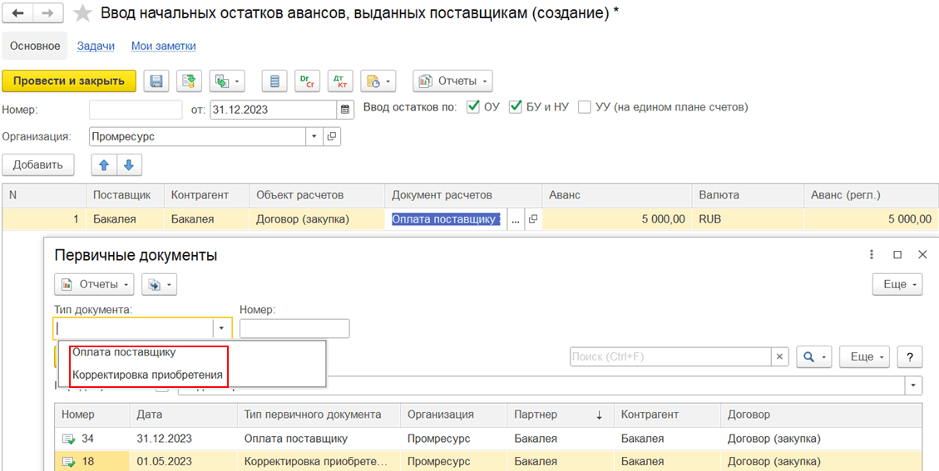Move row down with blue arrow
939x471 pixels.
coord(128,164)
